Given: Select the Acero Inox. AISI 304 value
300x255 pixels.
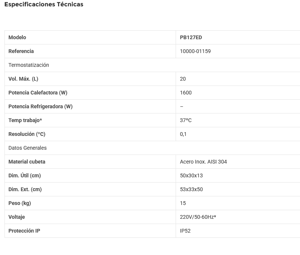Looking at the screenshot, I should tap(203, 162).
